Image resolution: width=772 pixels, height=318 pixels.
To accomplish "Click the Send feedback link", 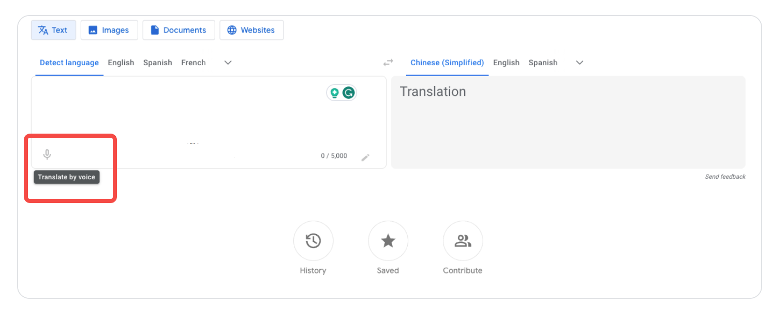I will (725, 176).
